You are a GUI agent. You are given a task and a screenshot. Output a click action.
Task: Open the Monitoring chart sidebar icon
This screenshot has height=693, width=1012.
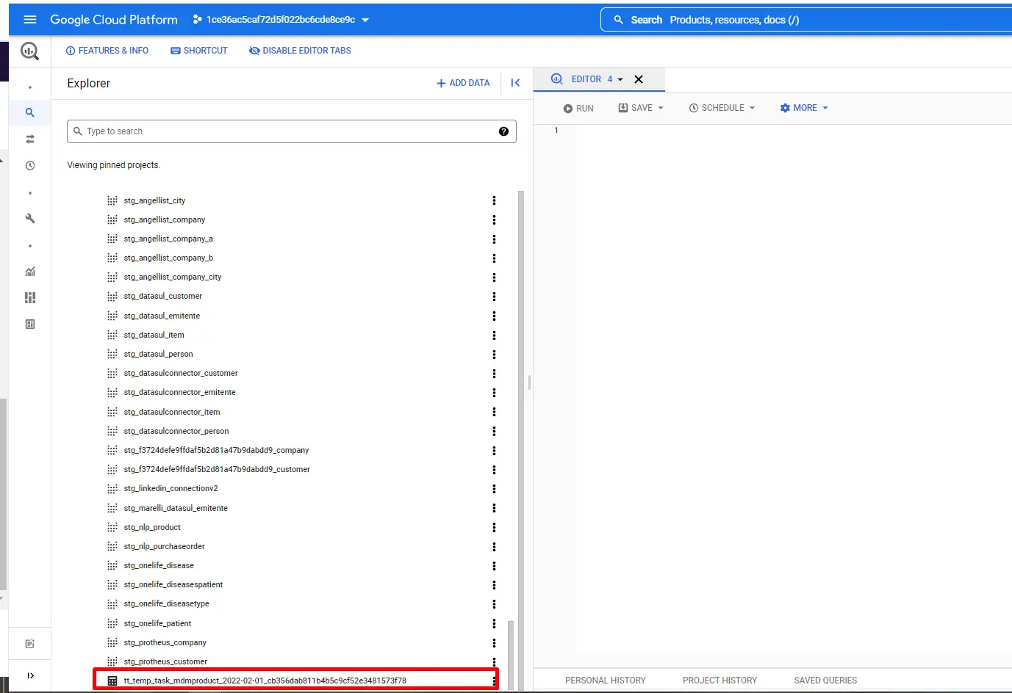[30, 272]
